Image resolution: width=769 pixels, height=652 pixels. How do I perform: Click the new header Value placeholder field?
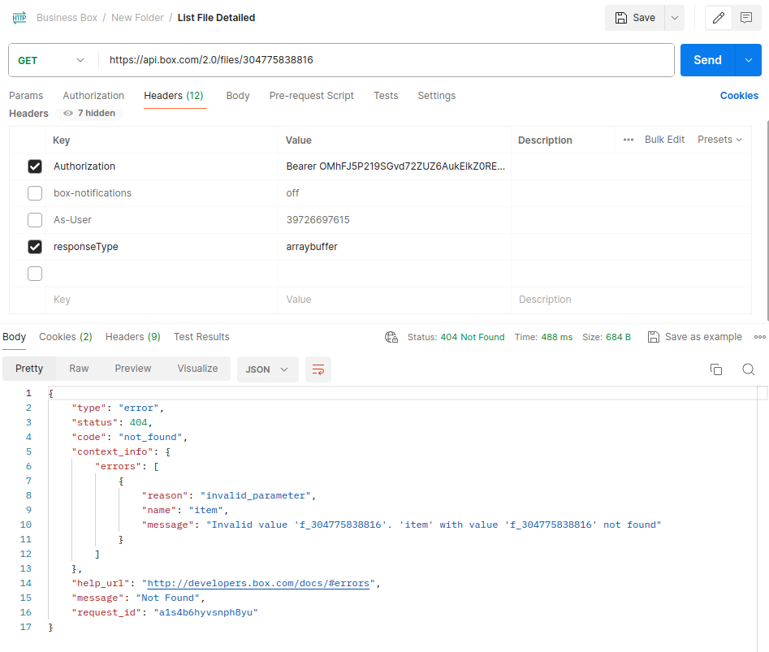click(395, 300)
